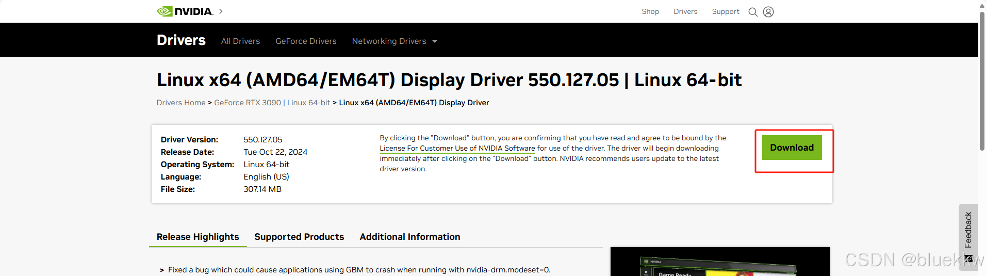The height and width of the screenshot is (276, 986).
Task: Click the green Download button
Action: [792, 148]
